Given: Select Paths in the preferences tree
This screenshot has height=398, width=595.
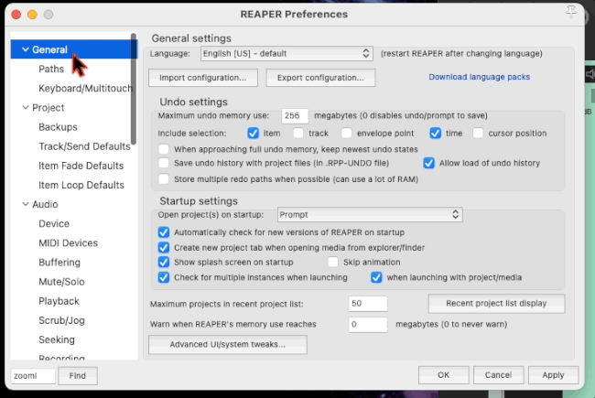Looking at the screenshot, I should click(x=51, y=69).
